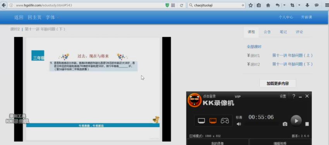The image size is (329, 145).
Task: Click the chaojituolaji search field
Action: tap(216, 5)
